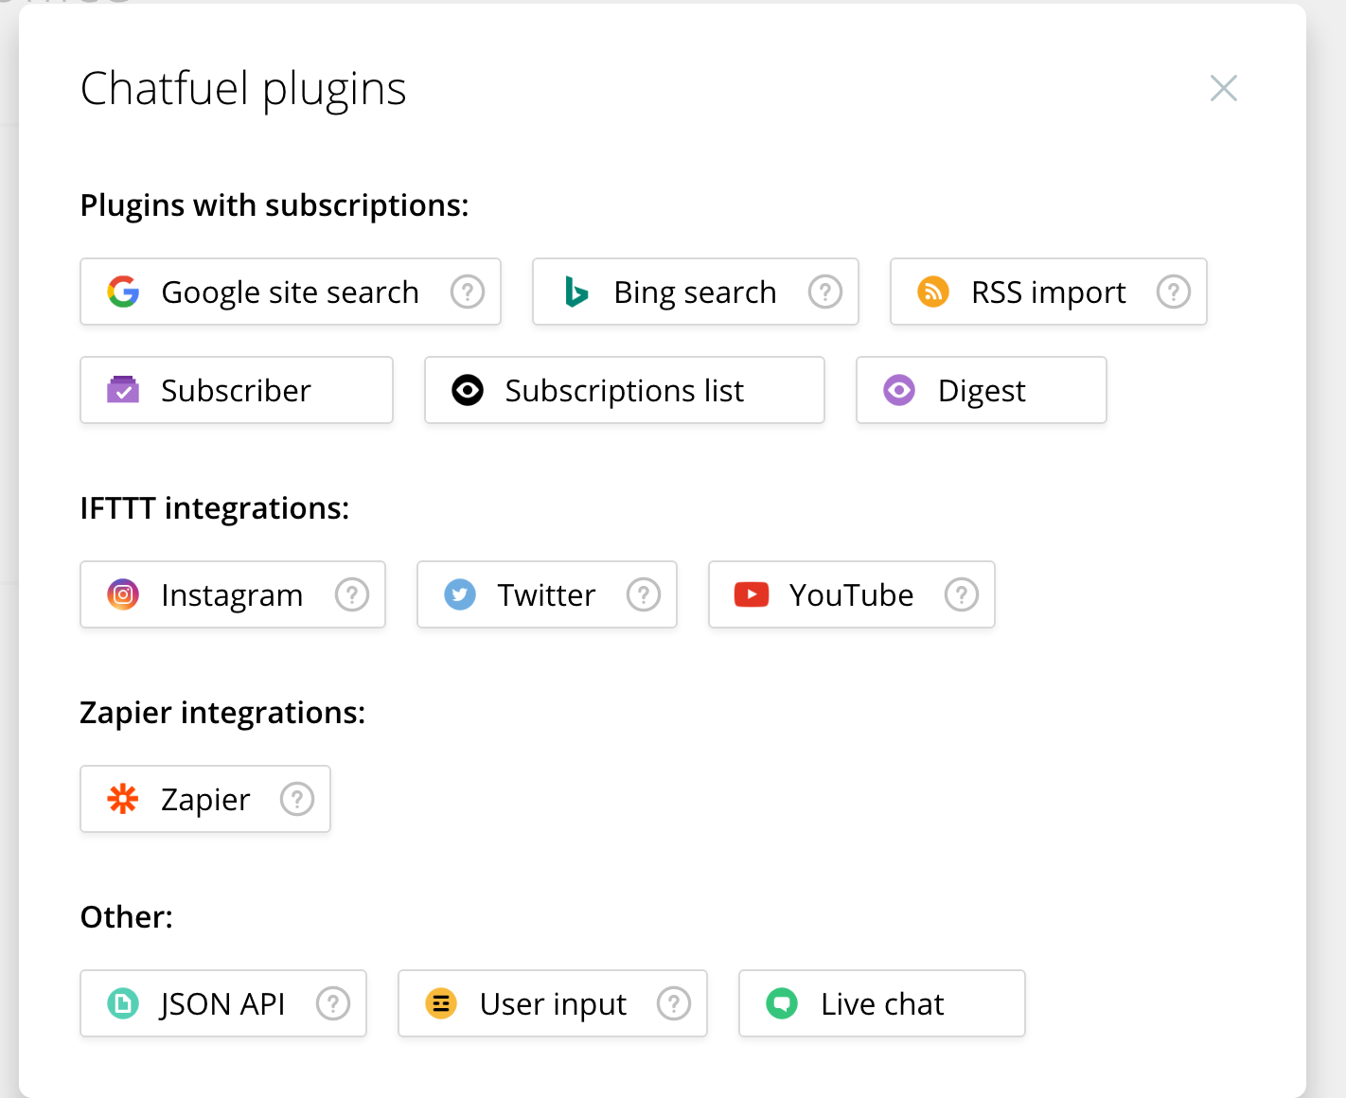Viewport: 1346px width, 1098px height.
Task: Open the Instagram integration help icon
Action: pos(351,594)
